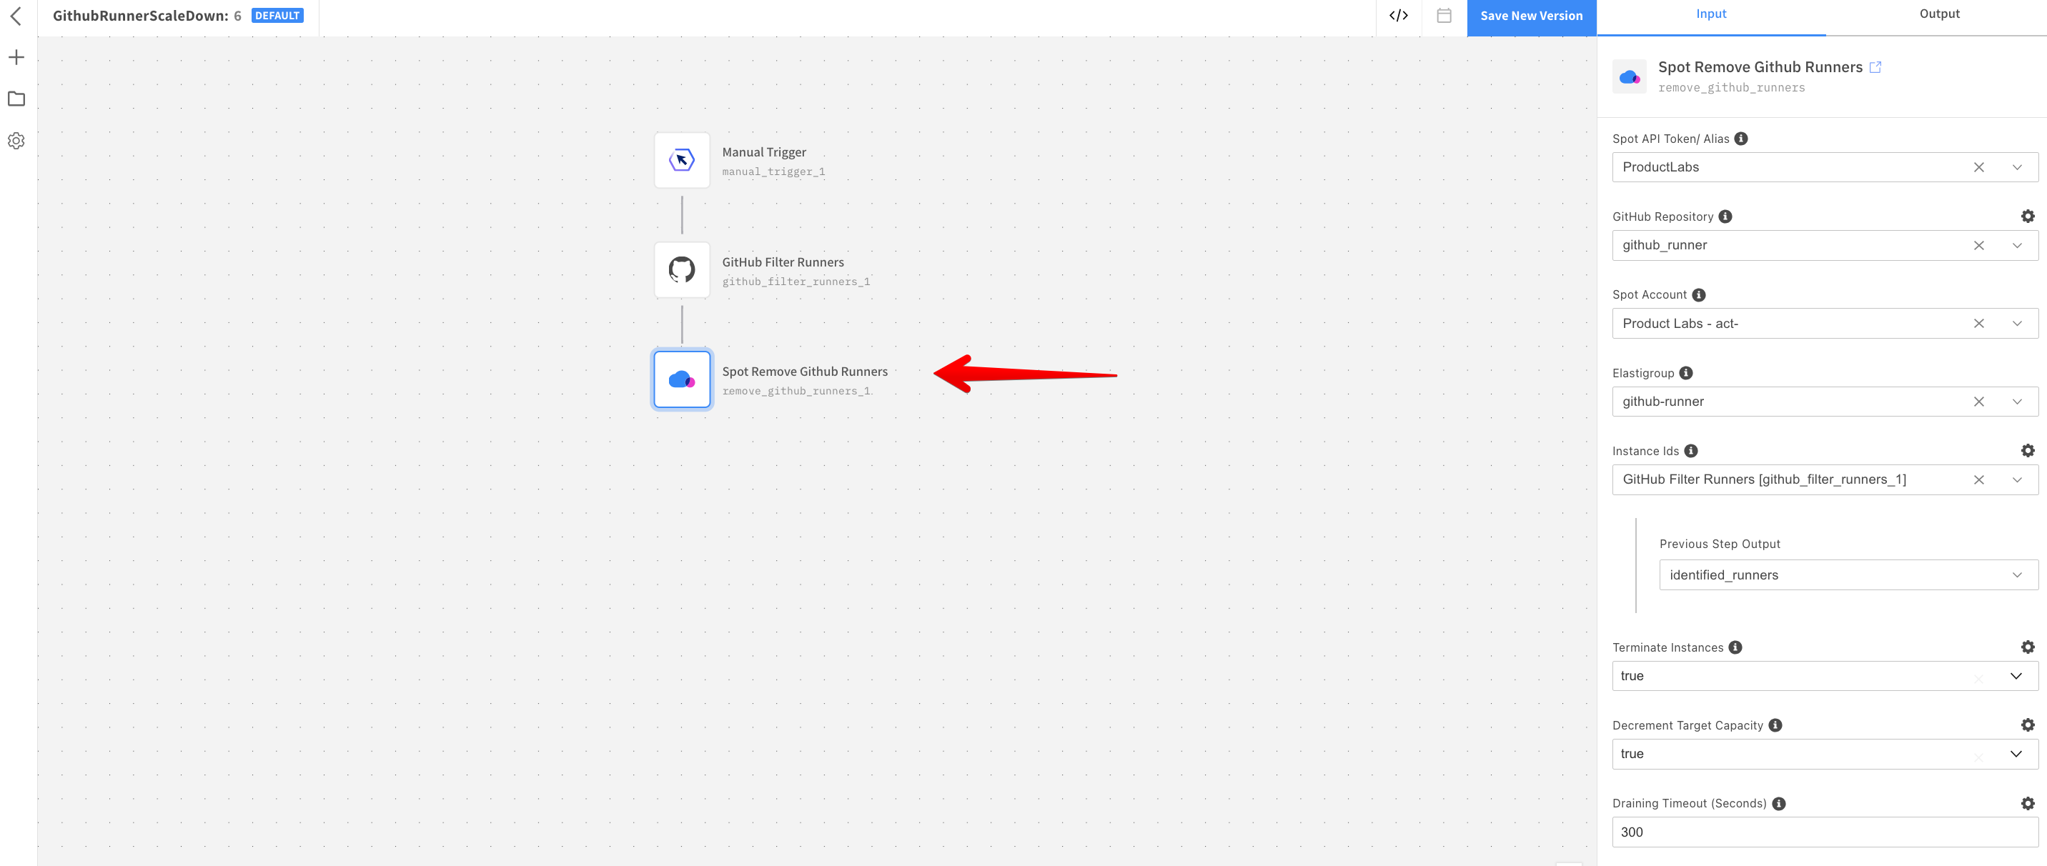
Task: Switch to the Output tab
Action: pyautogui.click(x=1939, y=14)
